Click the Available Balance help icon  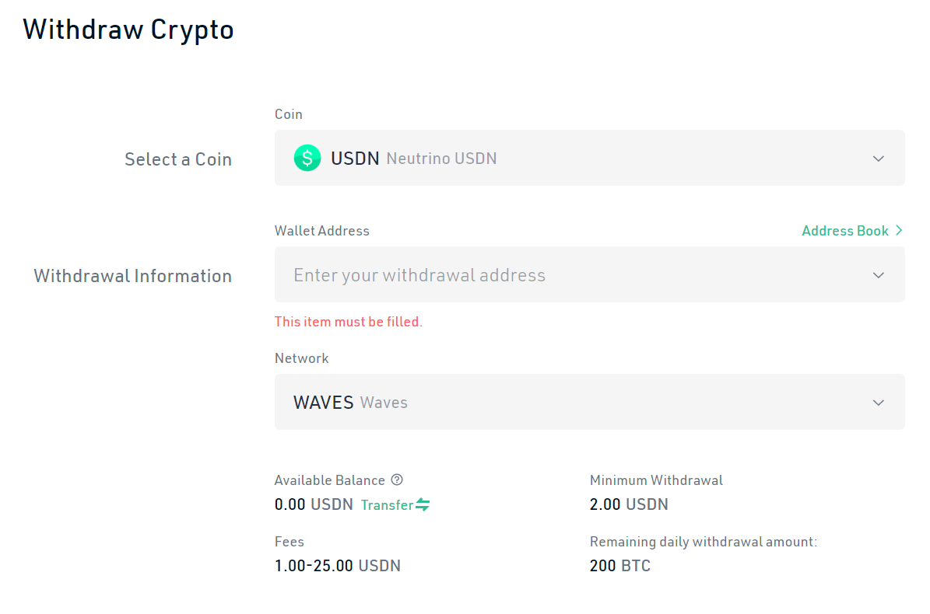pyautogui.click(x=397, y=480)
